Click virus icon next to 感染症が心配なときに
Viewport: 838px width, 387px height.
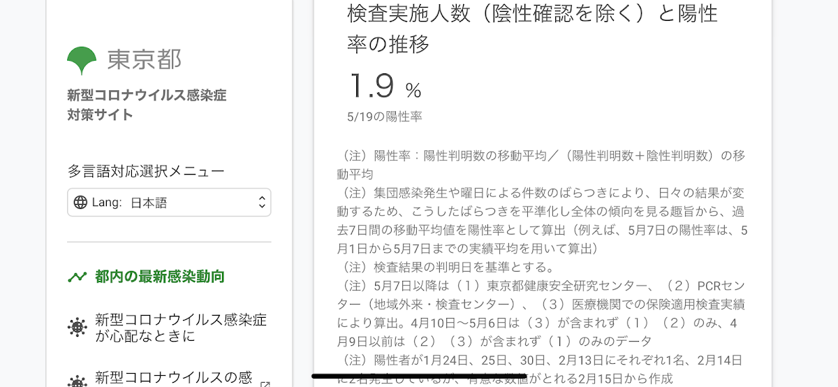tap(77, 328)
